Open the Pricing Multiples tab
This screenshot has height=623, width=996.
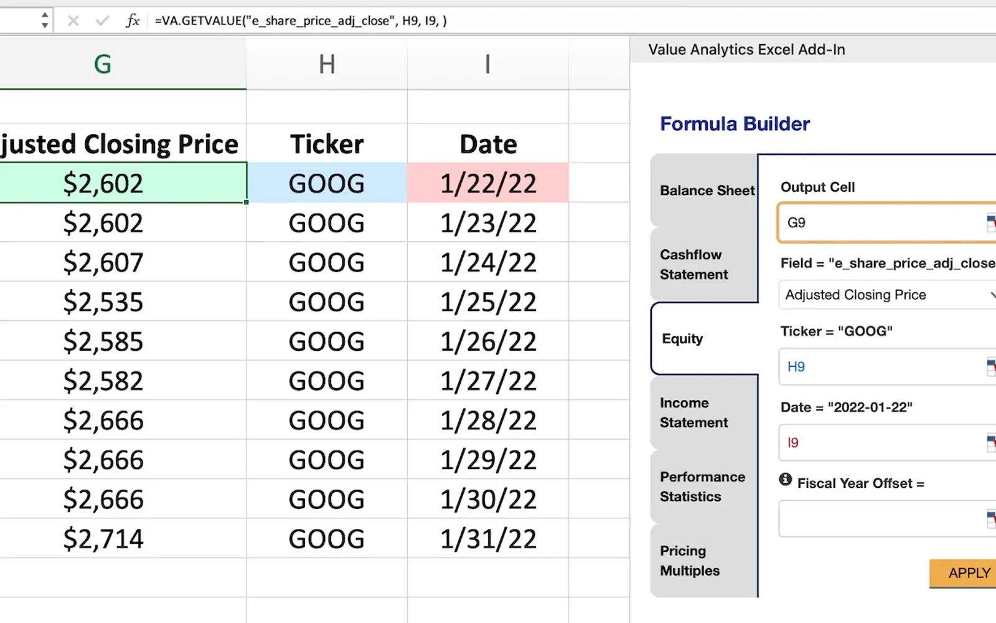705,561
